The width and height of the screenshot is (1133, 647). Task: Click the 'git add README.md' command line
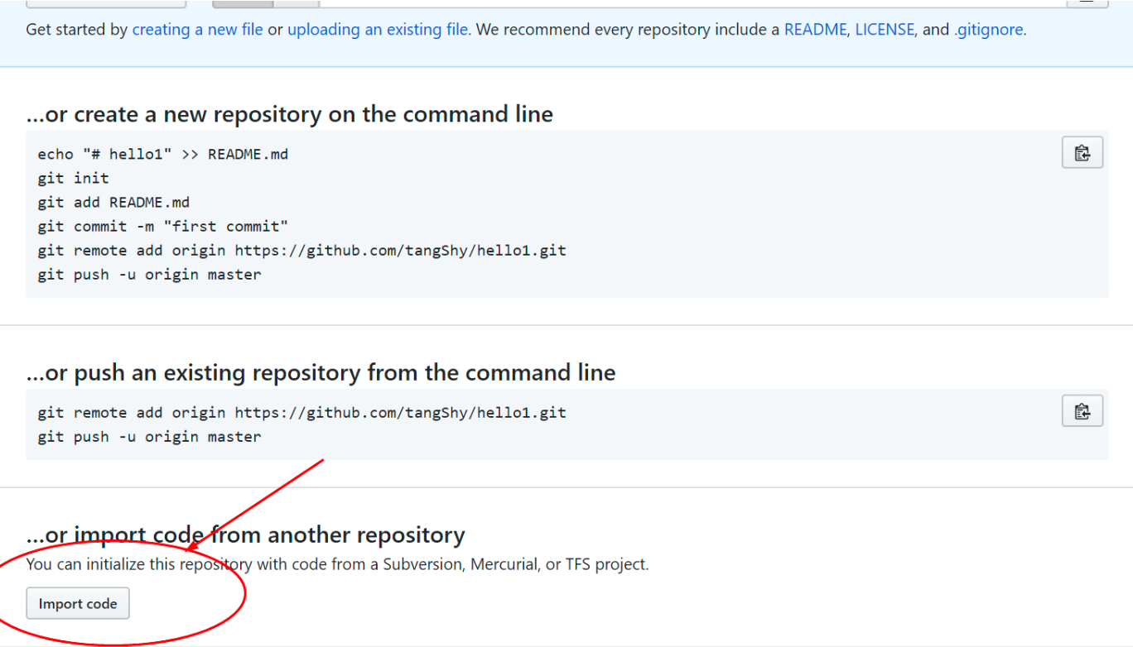pyautogui.click(x=113, y=202)
